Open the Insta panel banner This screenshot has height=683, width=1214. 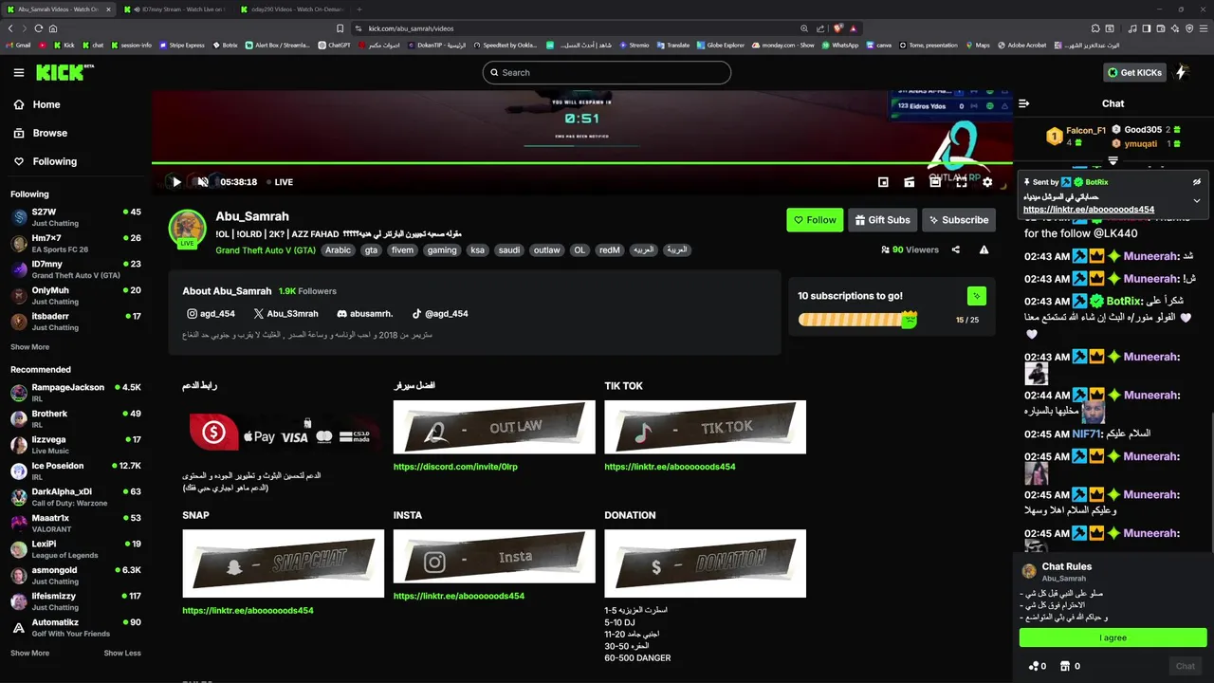(494, 556)
